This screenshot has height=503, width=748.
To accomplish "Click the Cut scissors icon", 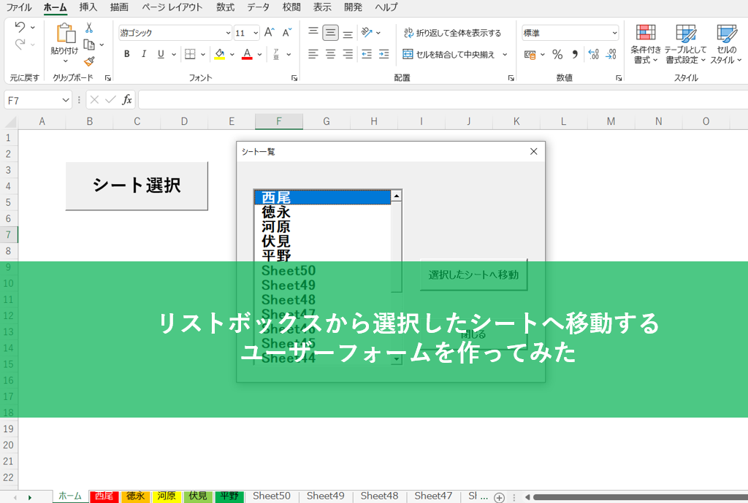I will point(89,28).
